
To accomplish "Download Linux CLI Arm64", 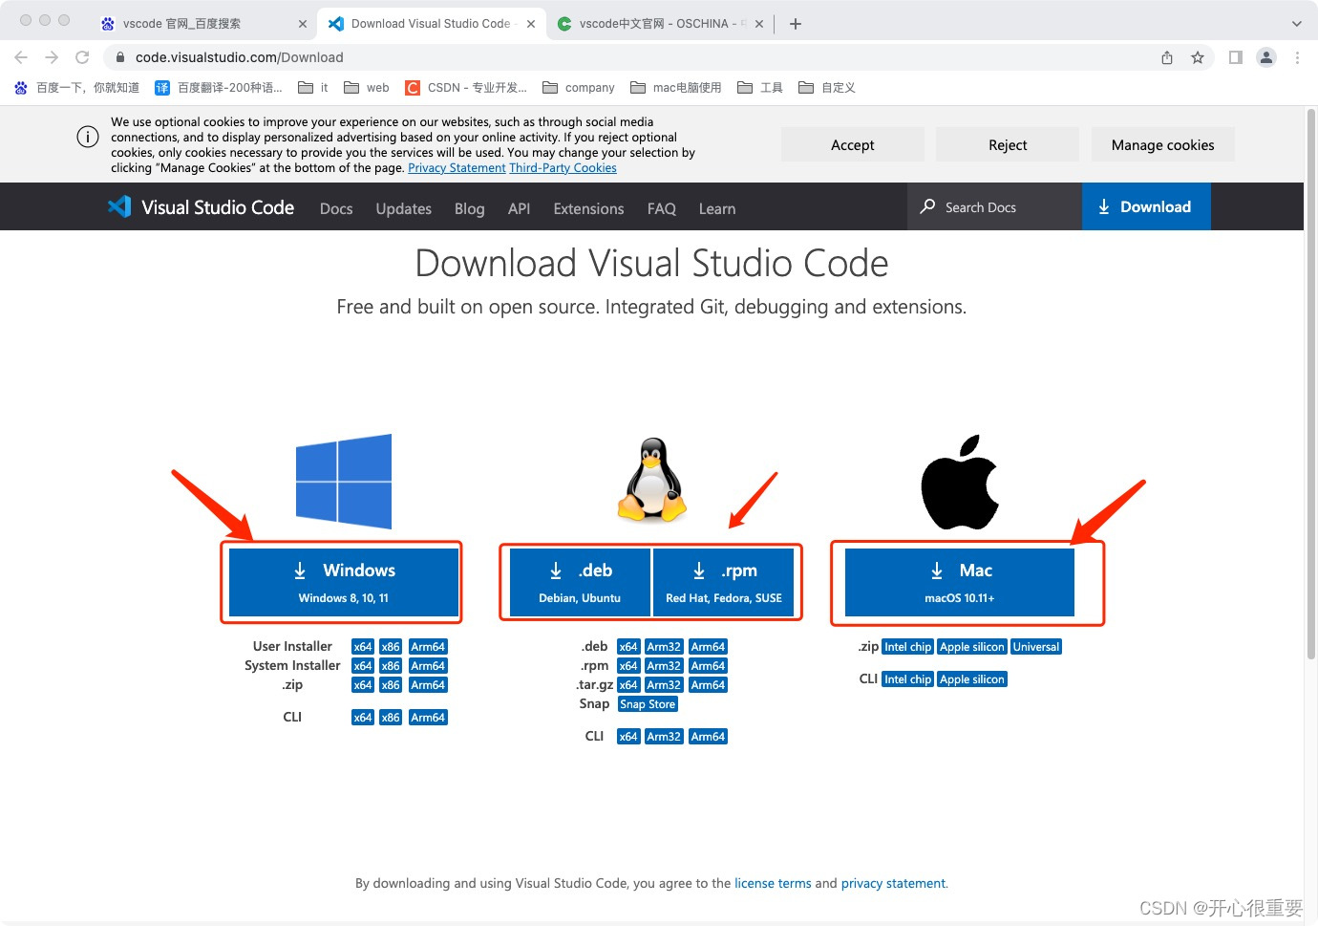I will click(x=708, y=737).
